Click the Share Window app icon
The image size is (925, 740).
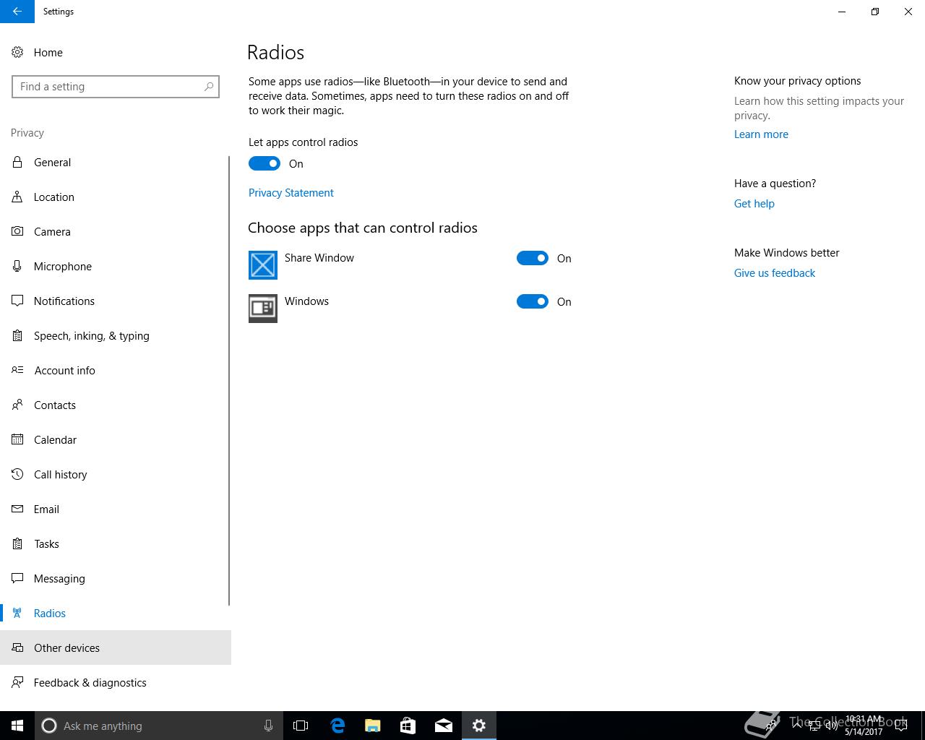[x=263, y=265]
